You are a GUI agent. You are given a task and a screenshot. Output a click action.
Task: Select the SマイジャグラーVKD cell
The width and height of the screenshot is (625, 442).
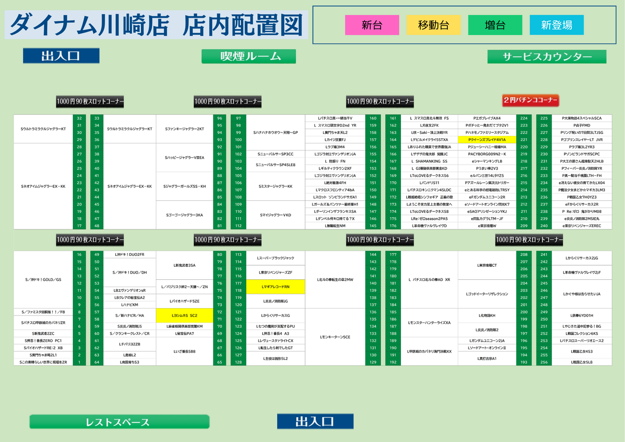[275, 215]
